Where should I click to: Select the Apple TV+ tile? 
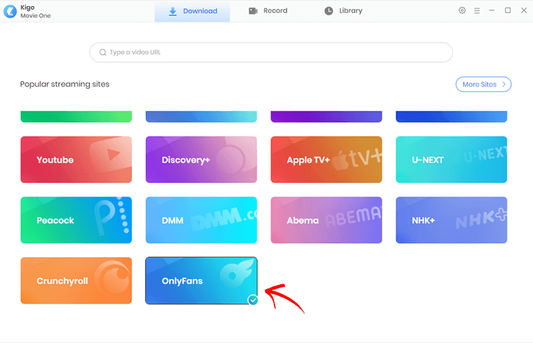326,159
